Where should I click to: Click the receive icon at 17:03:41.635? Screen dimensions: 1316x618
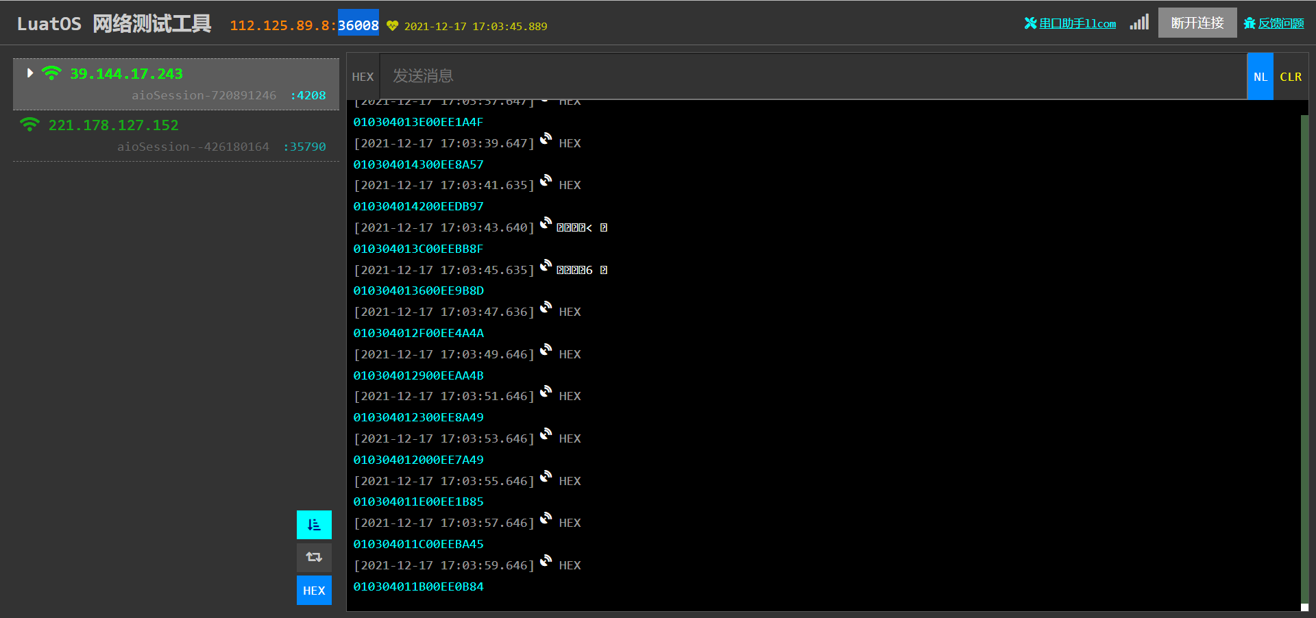[x=546, y=180]
